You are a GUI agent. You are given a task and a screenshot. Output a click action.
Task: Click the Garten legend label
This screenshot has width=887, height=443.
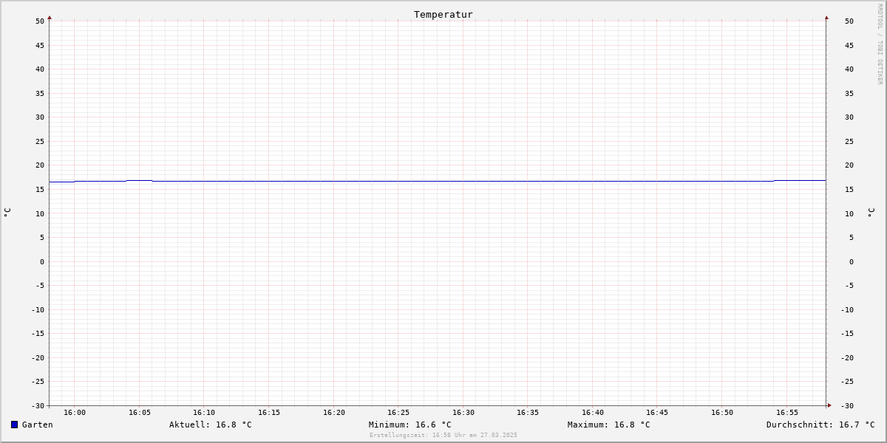coord(38,425)
